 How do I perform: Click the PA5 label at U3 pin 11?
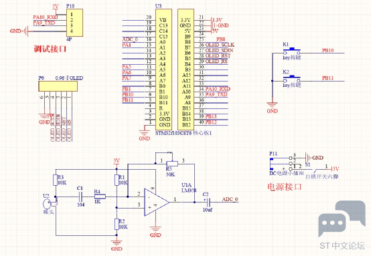(127, 67)
